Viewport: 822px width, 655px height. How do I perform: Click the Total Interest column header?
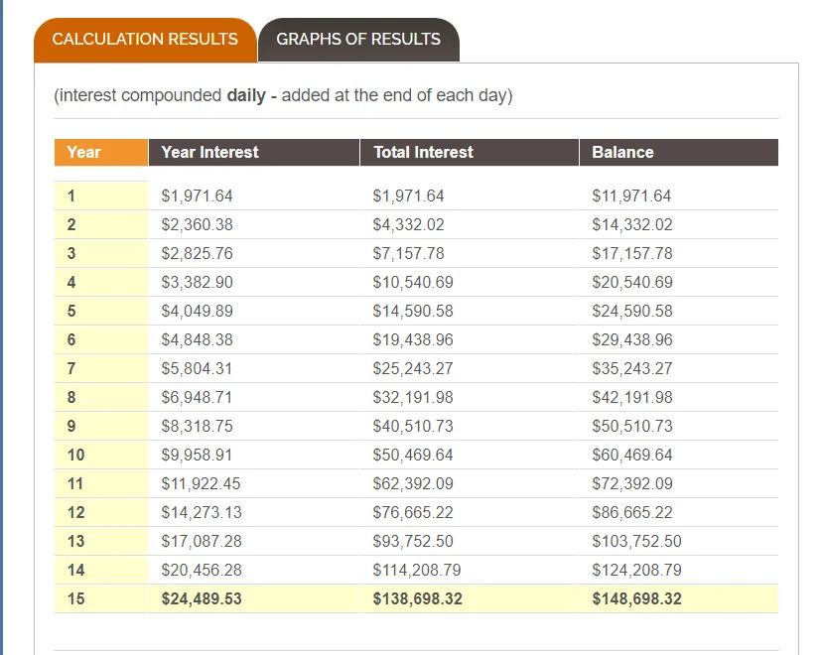coord(423,152)
